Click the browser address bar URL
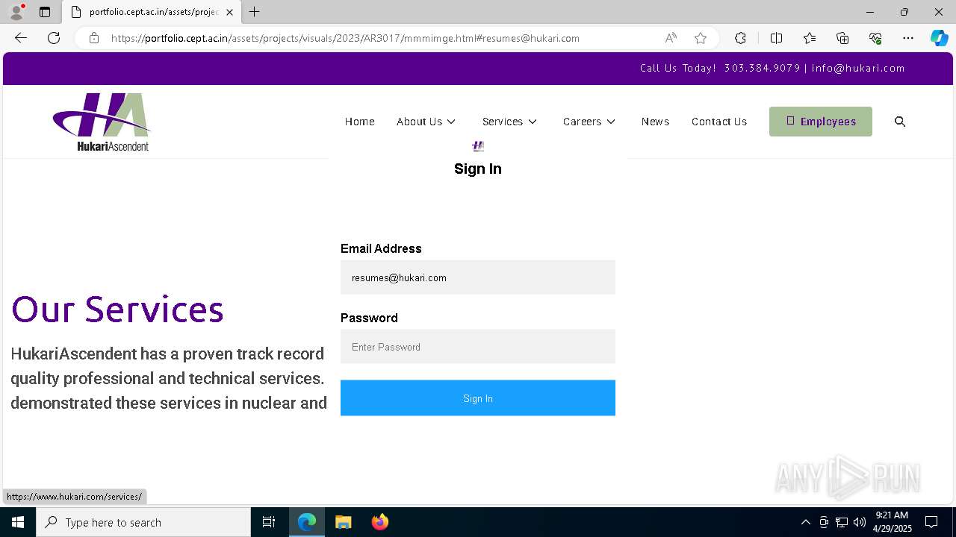 pyautogui.click(x=345, y=38)
